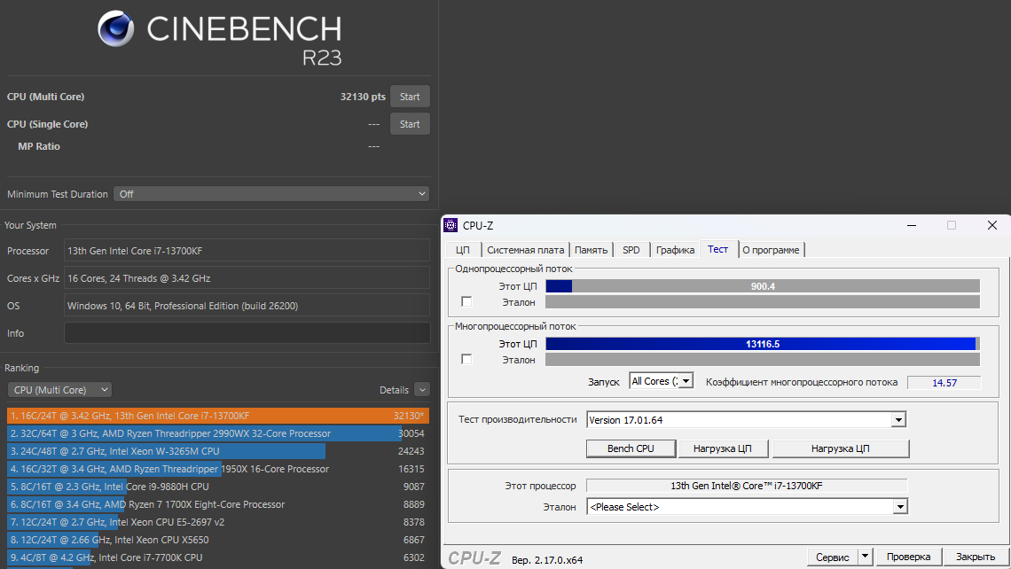Image resolution: width=1011 pixels, height=569 pixels.
Task: Enable single-thread Эталон checkbox
Action: 466,301
